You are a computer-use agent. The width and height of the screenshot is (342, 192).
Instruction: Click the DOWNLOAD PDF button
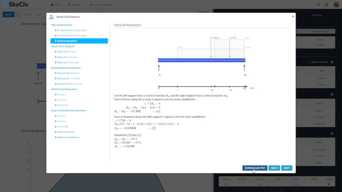[255, 168]
